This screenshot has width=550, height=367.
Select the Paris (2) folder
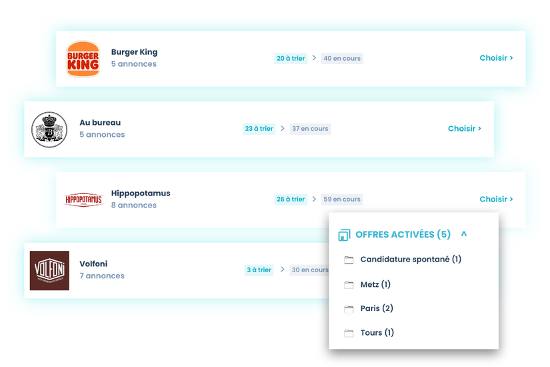377,308
